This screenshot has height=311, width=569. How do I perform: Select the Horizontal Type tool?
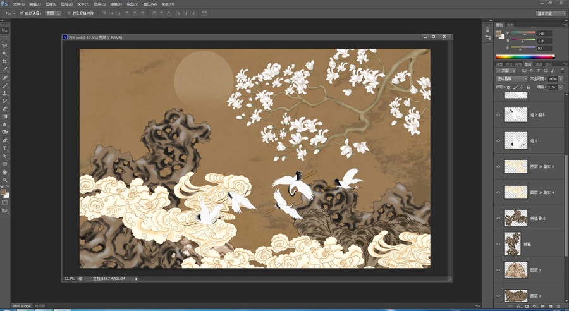click(x=4, y=149)
